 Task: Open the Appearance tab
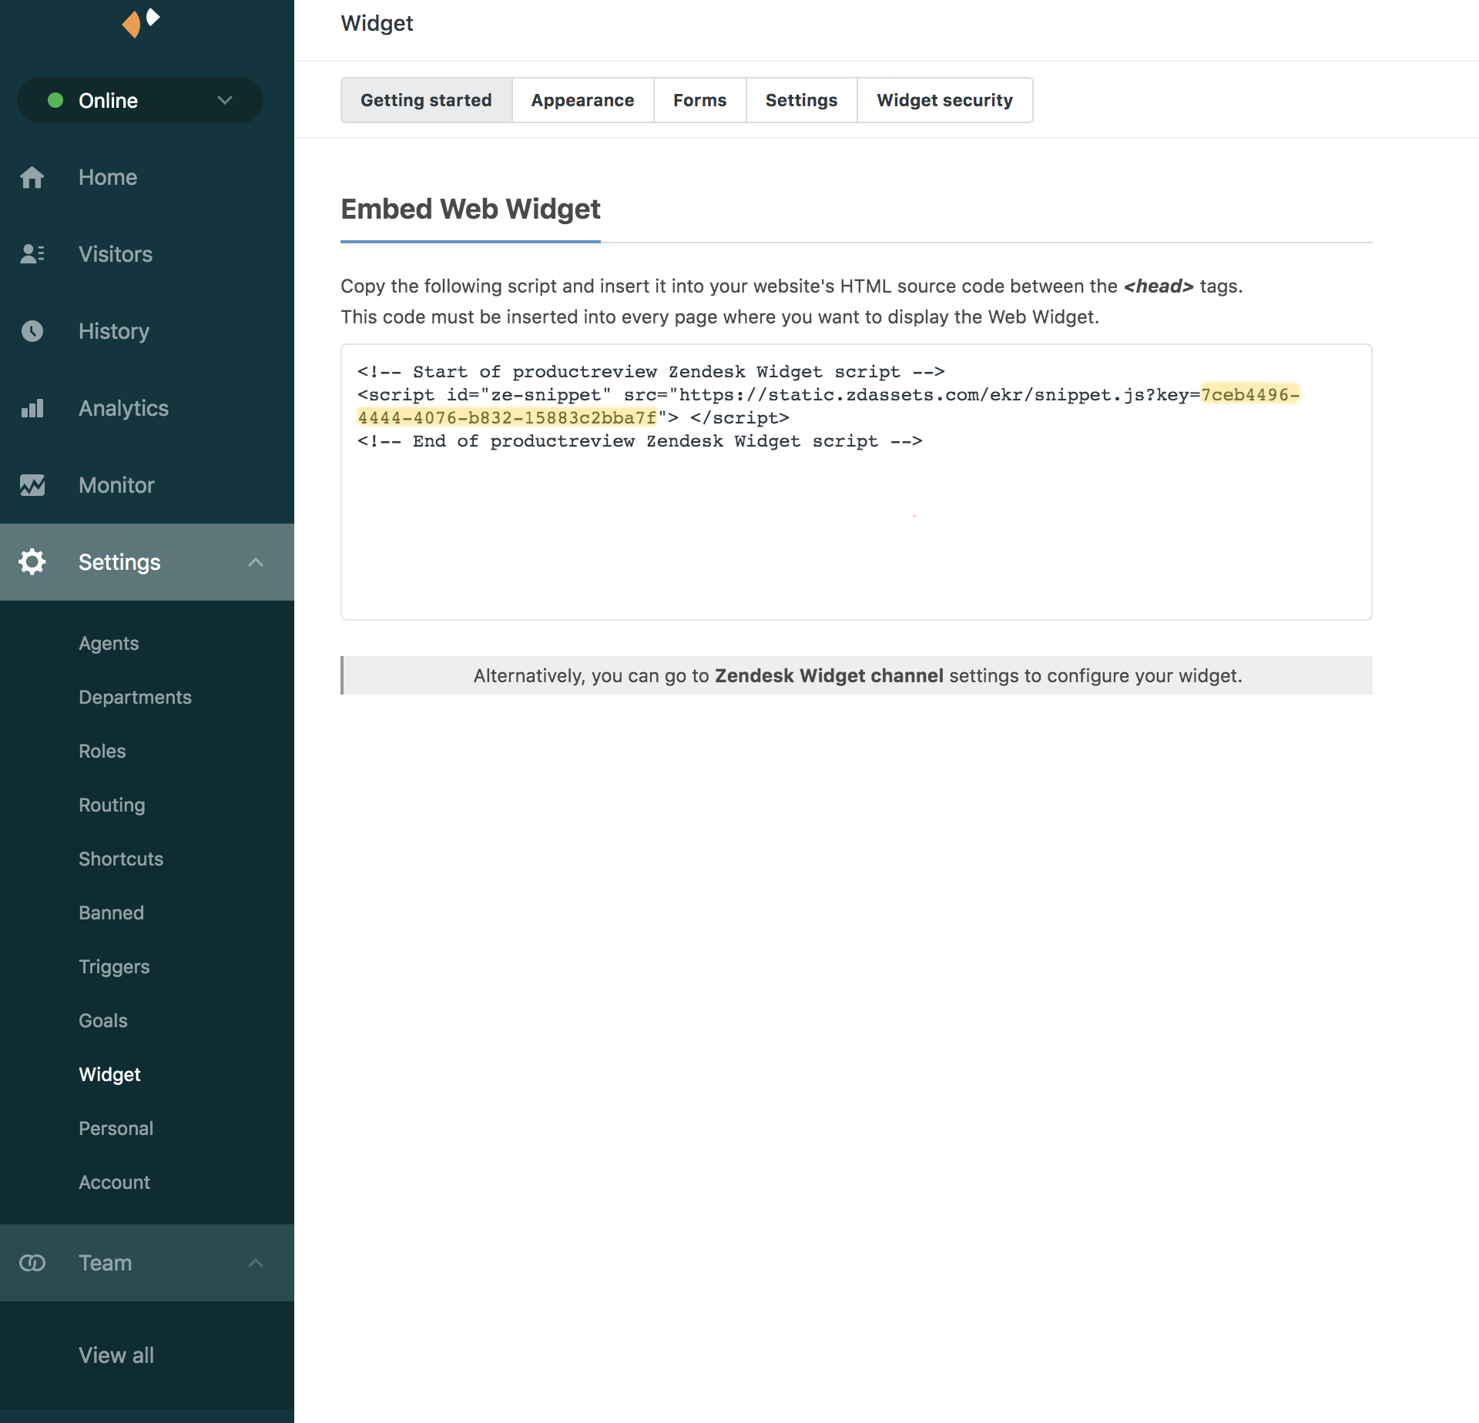tap(582, 100)
